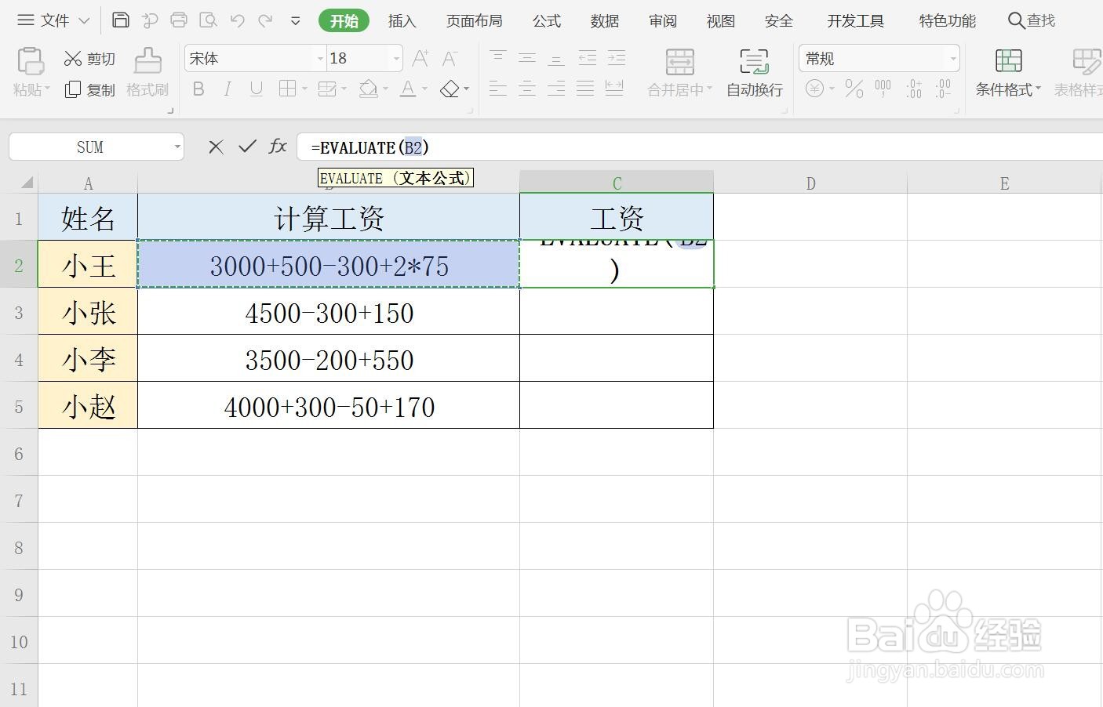Align cell text to the left
This screenshot has width=1103, height=707.
coord(497,89)
